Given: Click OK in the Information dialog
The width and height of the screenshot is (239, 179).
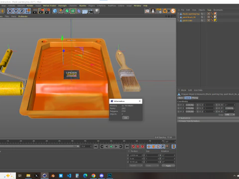Looking at the screenshot, I should (125, 118).
